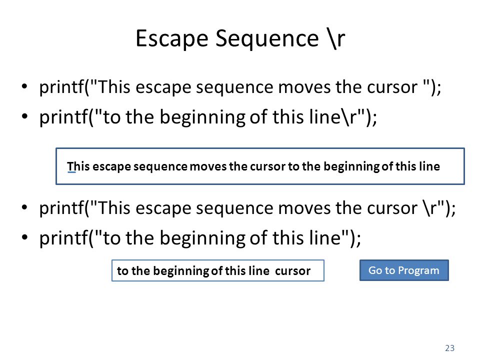The height and width of the screenshot is (360, 480).
Task: Click the bullet dot before second printf
Action: [x=25, y=117]
